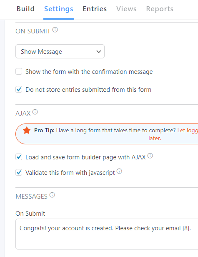
Task: Open the Entries tab
Action: click(x=95, y=9)
